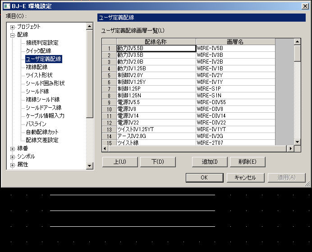Image resolution: width=312 pixels, height=252 pixels.
Task: Open ツイスト形状 settings
Action: [x=39, y=75]
